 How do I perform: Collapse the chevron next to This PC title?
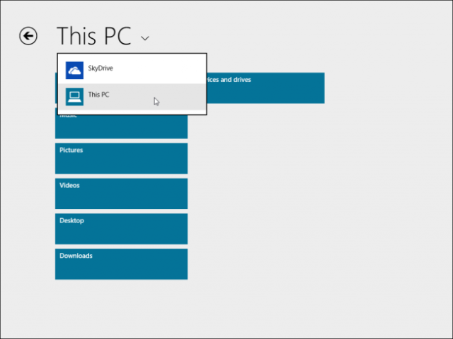(145, 38)
